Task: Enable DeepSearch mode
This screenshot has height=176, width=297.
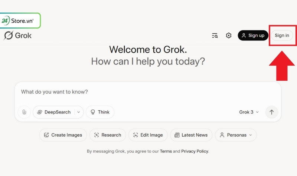Action: (54, 112)
